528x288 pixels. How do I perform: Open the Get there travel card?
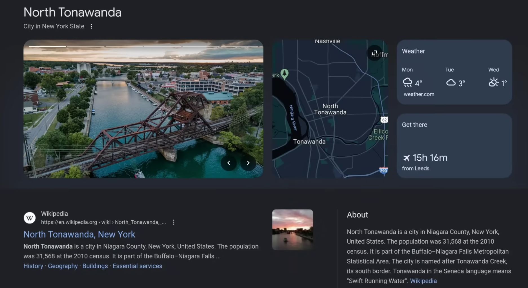click(454, 146)
